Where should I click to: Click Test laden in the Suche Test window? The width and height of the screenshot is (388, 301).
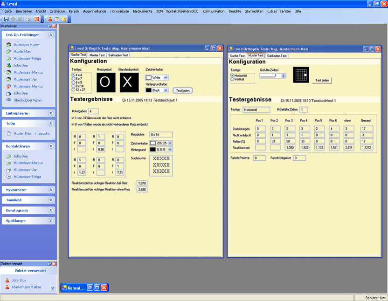[x=182, y=90]
